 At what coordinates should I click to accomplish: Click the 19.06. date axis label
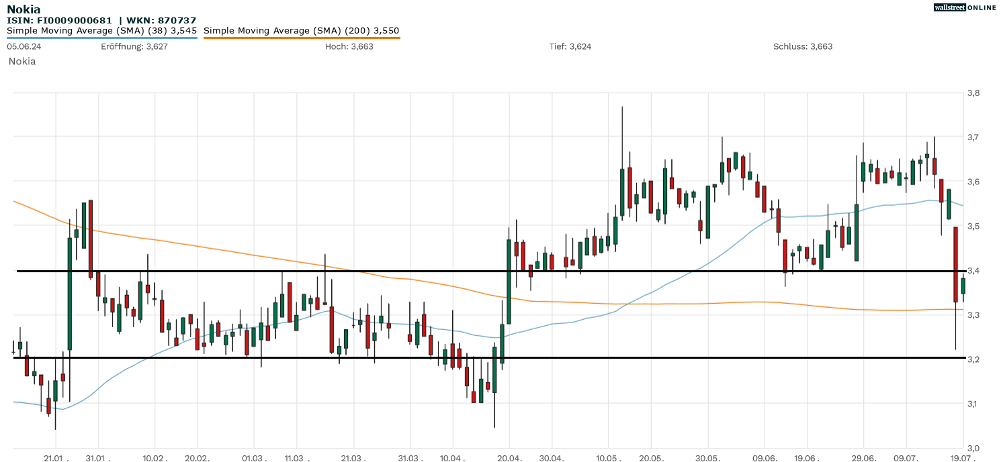(x=806, y=458)
